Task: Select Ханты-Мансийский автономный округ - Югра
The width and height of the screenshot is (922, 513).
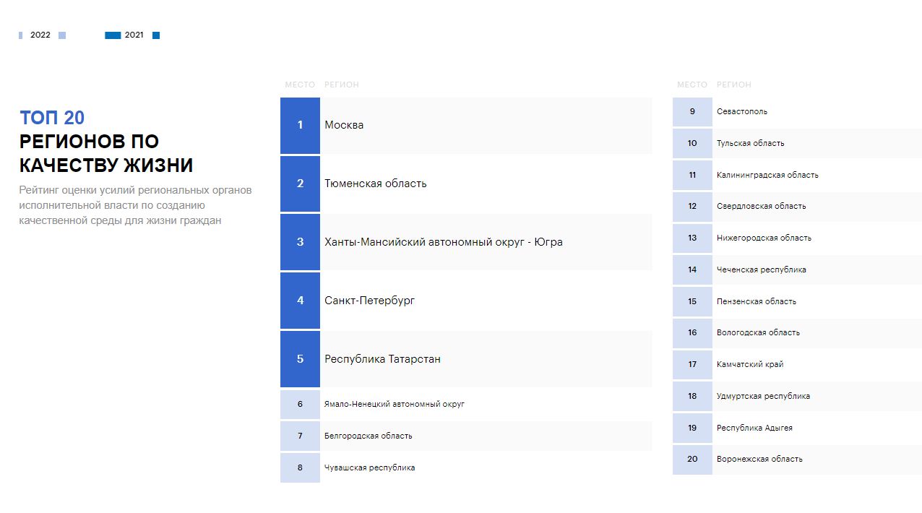Action: [x=443, y=242]
